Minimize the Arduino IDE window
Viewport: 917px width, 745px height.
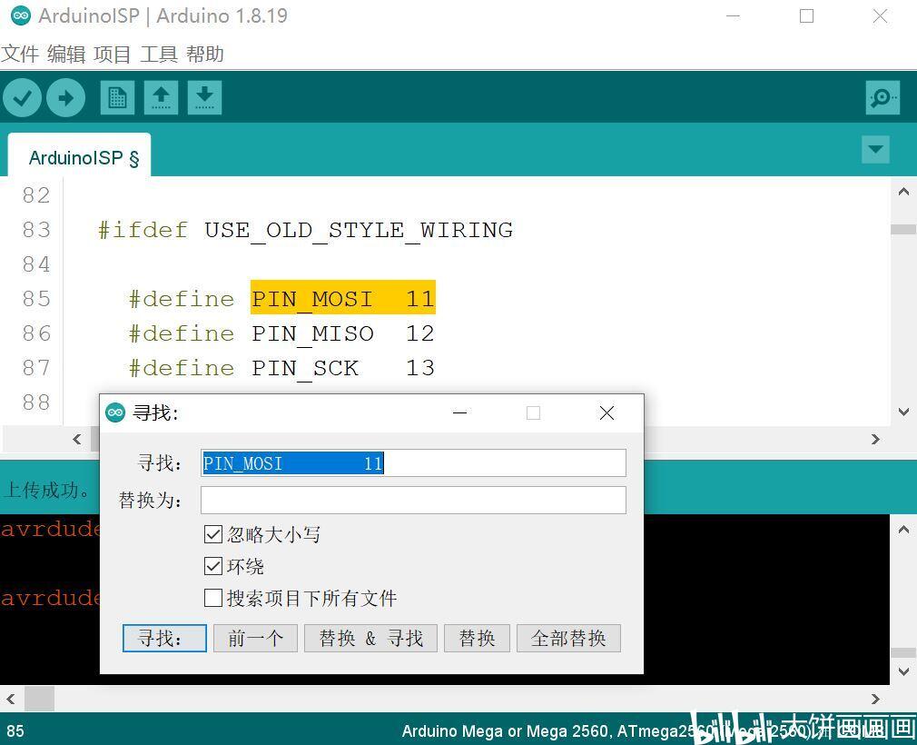734,16
